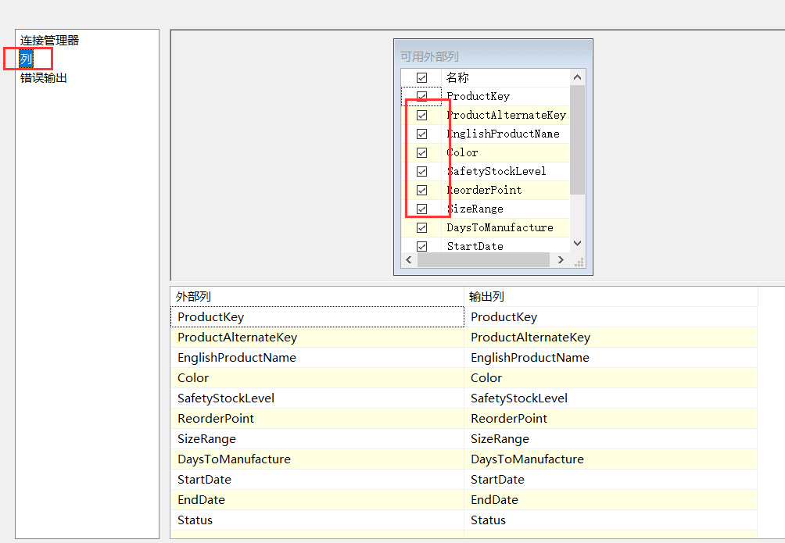Uncheck the ProductAlternateKey checkbox

(x=422, y=115)
